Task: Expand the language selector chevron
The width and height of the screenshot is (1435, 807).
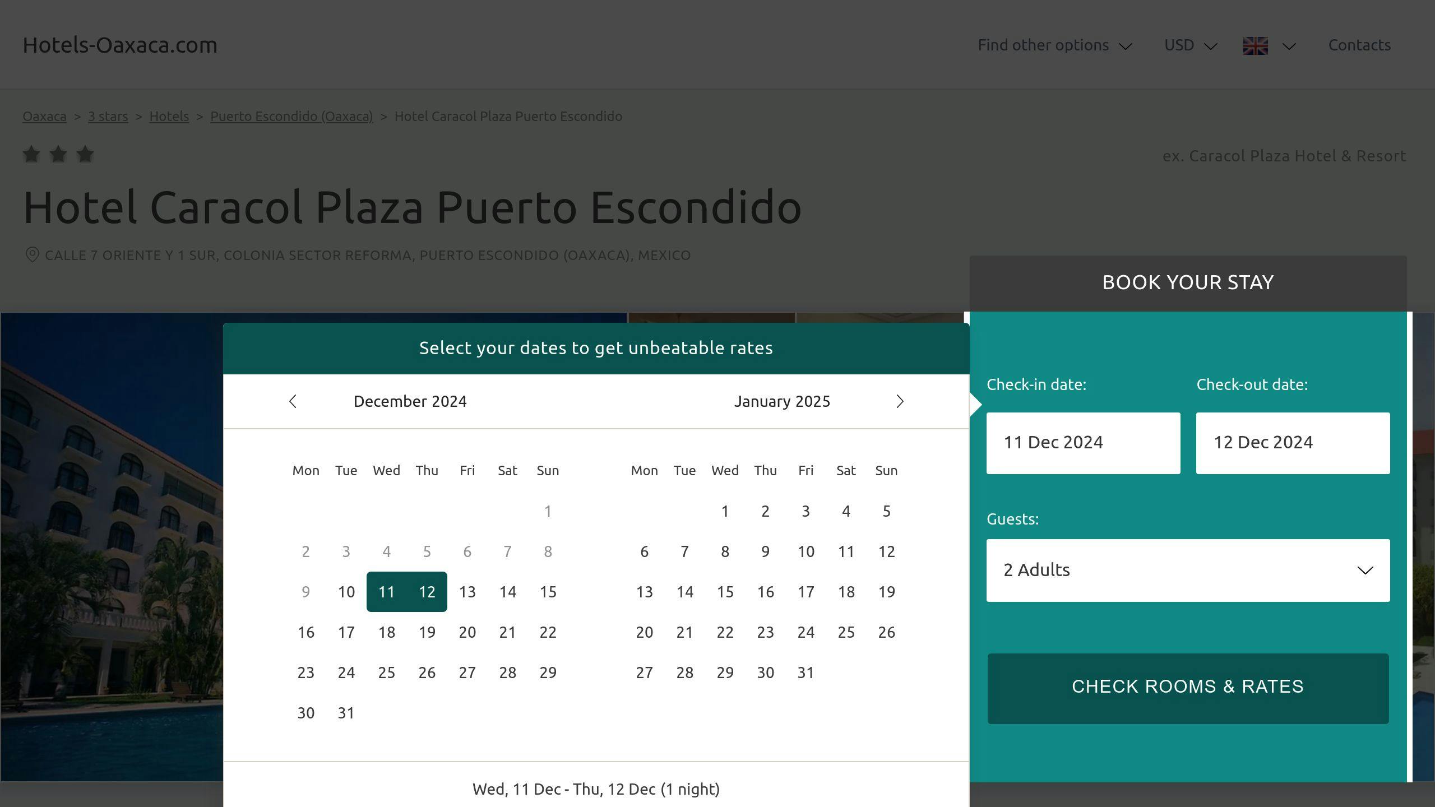Action: [x=1289, y=46]
